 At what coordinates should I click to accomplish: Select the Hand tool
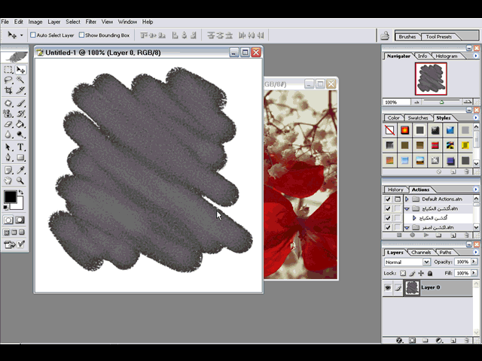[x=8, y=180]
